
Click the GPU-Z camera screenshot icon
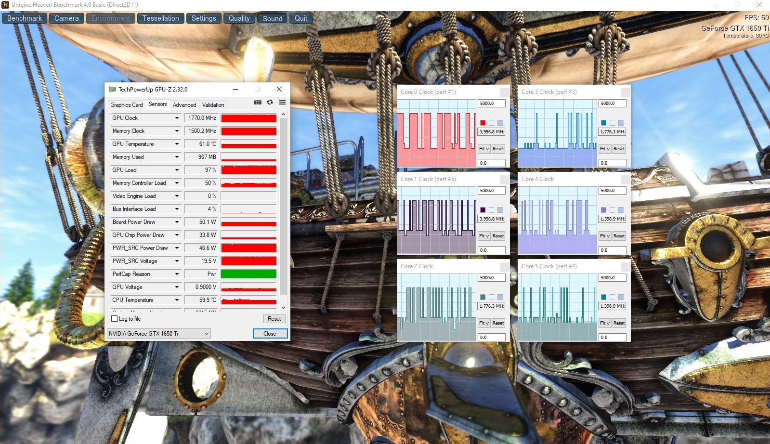(x=258, y=102)
